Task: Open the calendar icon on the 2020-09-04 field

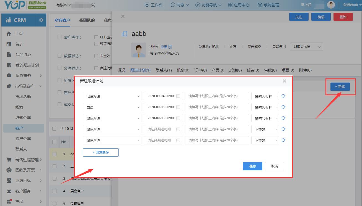Action: tap(178, 96)
